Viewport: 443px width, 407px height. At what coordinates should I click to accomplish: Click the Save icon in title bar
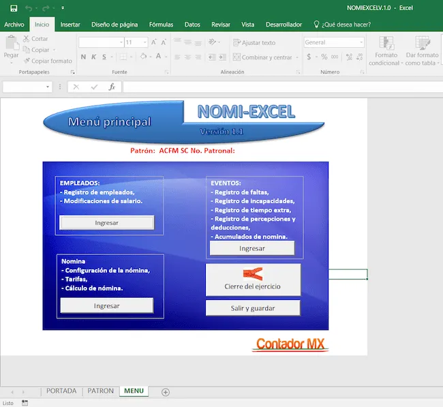point(14,8)
